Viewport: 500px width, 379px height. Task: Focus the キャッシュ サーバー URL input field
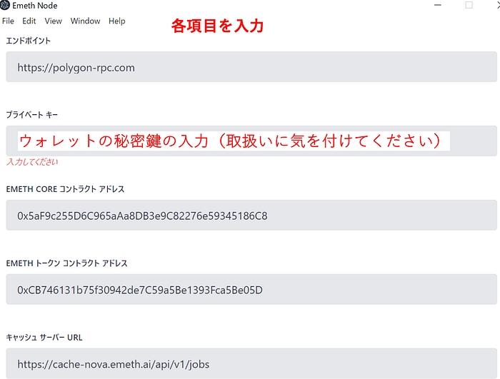[250, 363]
